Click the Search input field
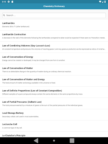The height and width of the screenshot is (144, 108). pos(54,15)
